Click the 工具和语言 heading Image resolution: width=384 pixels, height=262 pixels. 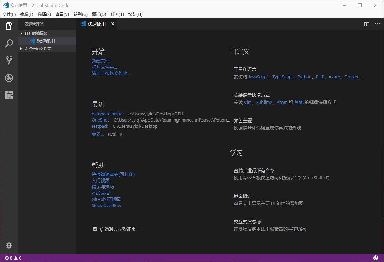tap(245, 69)
